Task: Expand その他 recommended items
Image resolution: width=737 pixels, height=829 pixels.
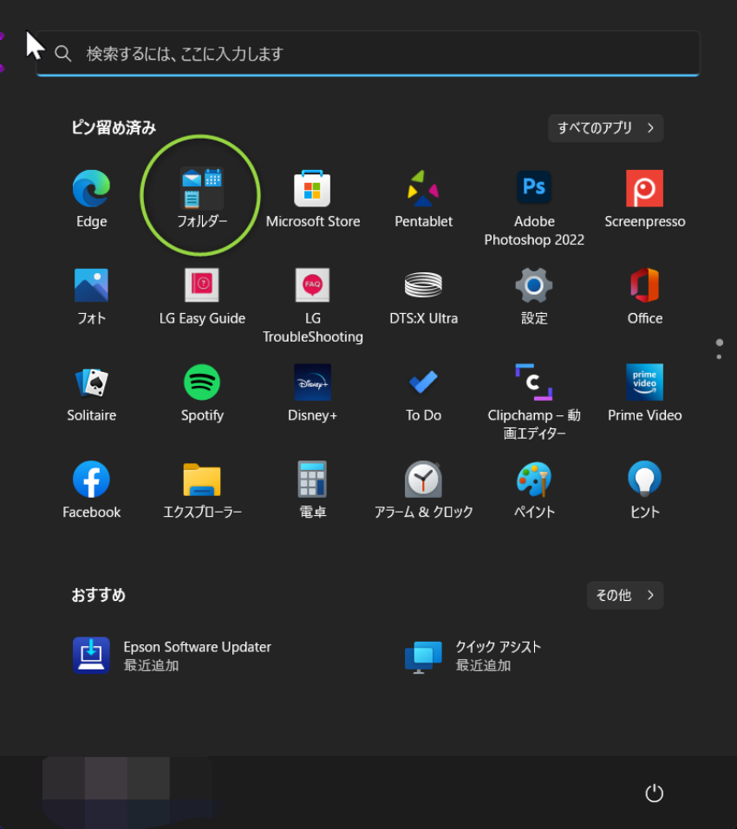Action: [625, 596]
